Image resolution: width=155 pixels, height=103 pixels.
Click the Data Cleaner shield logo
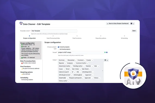tap(21, 23)
